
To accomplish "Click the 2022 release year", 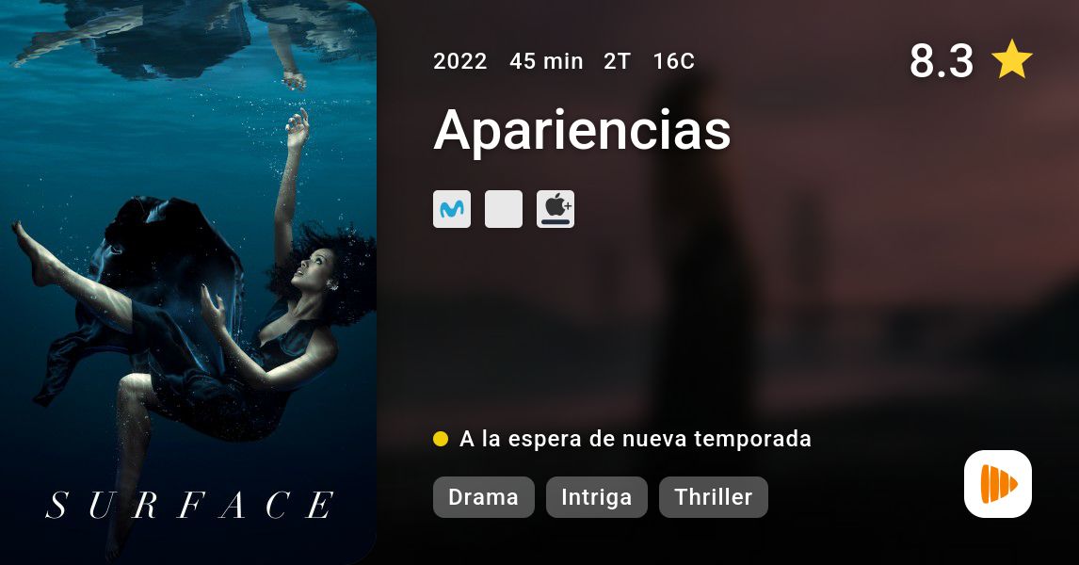I will pyautogui.click(x=460, y=61).
